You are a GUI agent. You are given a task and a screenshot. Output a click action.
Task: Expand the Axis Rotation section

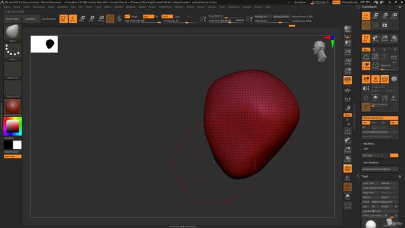coord(371,163)
